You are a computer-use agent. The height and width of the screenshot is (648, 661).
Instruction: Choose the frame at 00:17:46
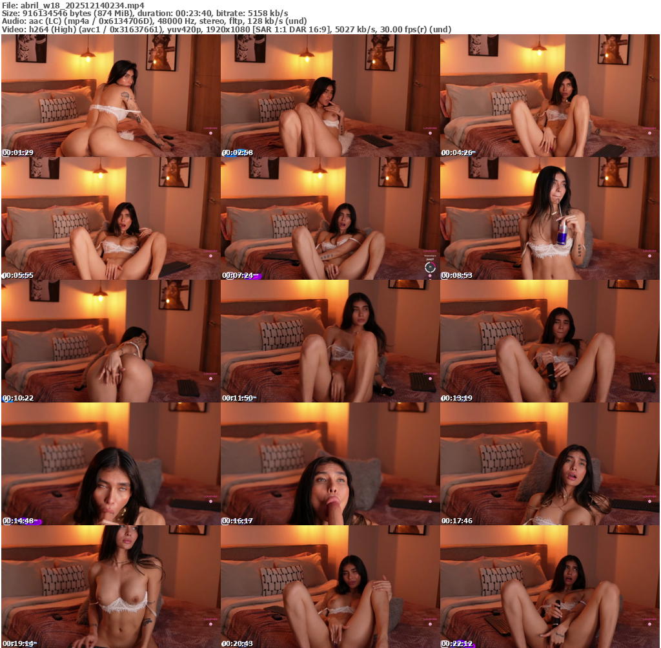pos(549,464)
